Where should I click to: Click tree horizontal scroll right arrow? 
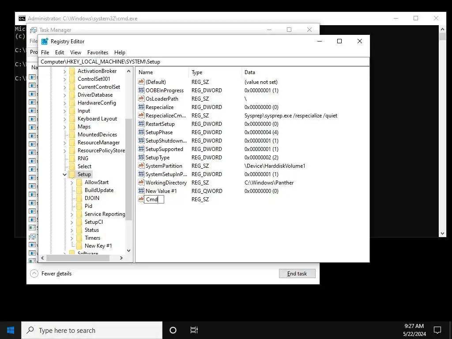121,258
